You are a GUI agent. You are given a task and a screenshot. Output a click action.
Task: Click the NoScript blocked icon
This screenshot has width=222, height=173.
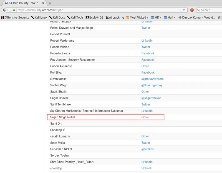point(192,10)
